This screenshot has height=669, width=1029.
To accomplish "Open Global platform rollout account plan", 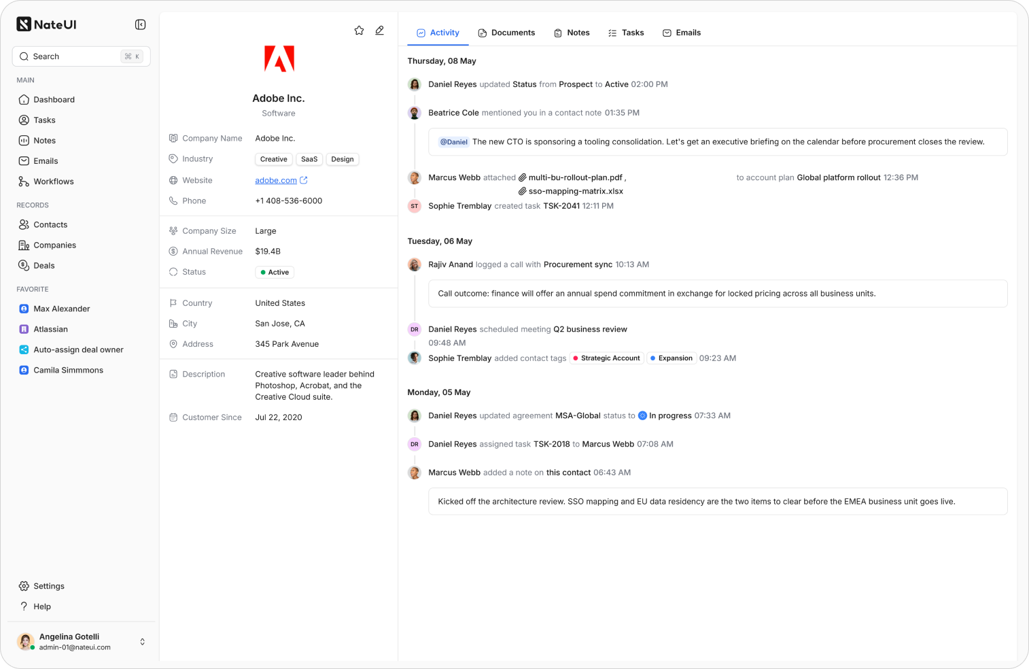I will tap(839, 177).
